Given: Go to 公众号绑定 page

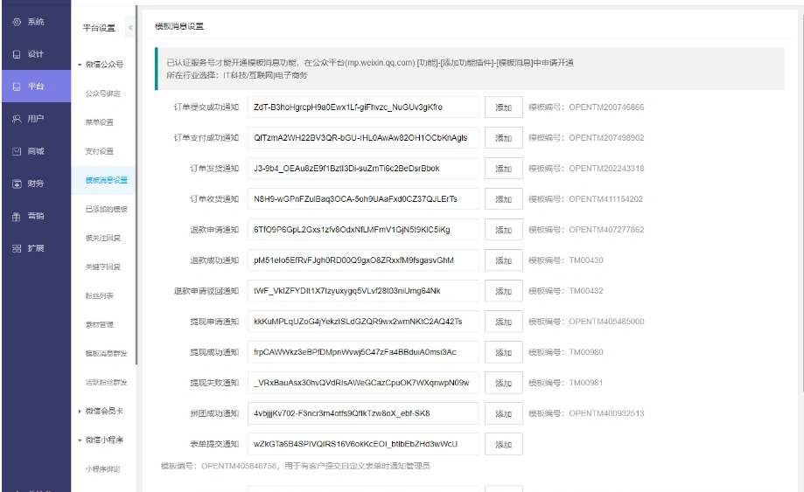Looking at the screenshot, I should point(103,94).
